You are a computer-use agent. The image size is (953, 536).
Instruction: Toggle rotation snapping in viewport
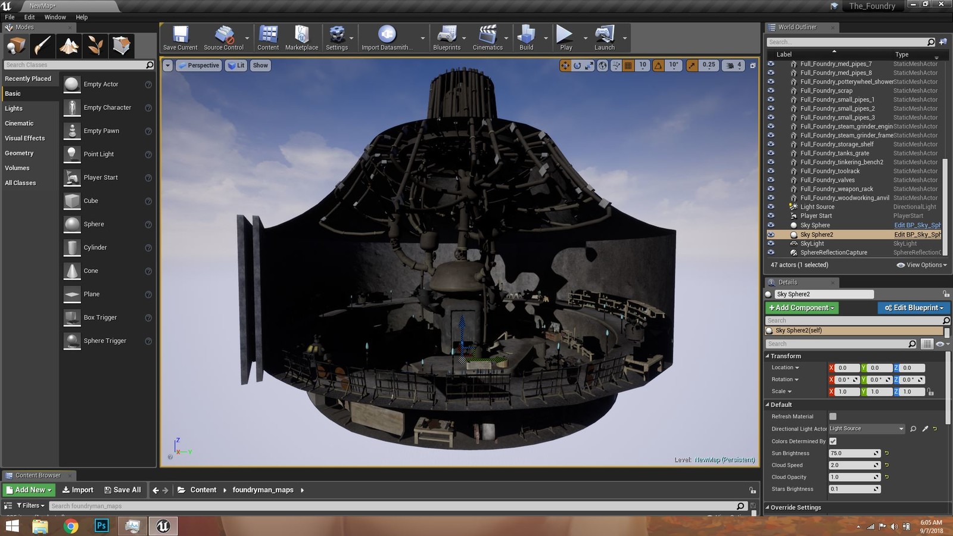tap(658, 66)
